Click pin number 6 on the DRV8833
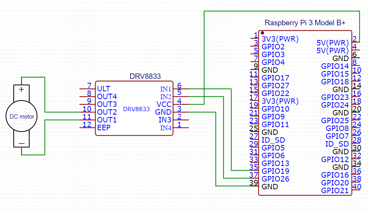 (x=179, y=86)
